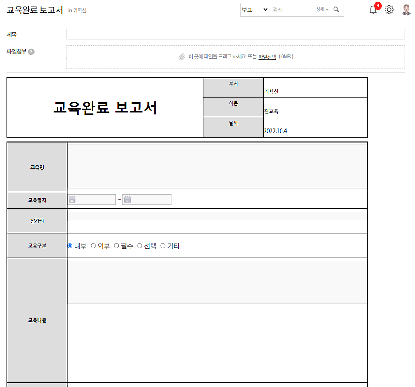This screenshot has width=415, height=387.
Task: Click the file attachment help icon
Action: point(31,52)
